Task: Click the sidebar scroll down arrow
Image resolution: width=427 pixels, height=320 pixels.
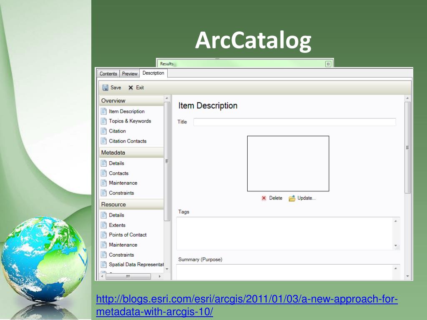Action: pos(167,269)
